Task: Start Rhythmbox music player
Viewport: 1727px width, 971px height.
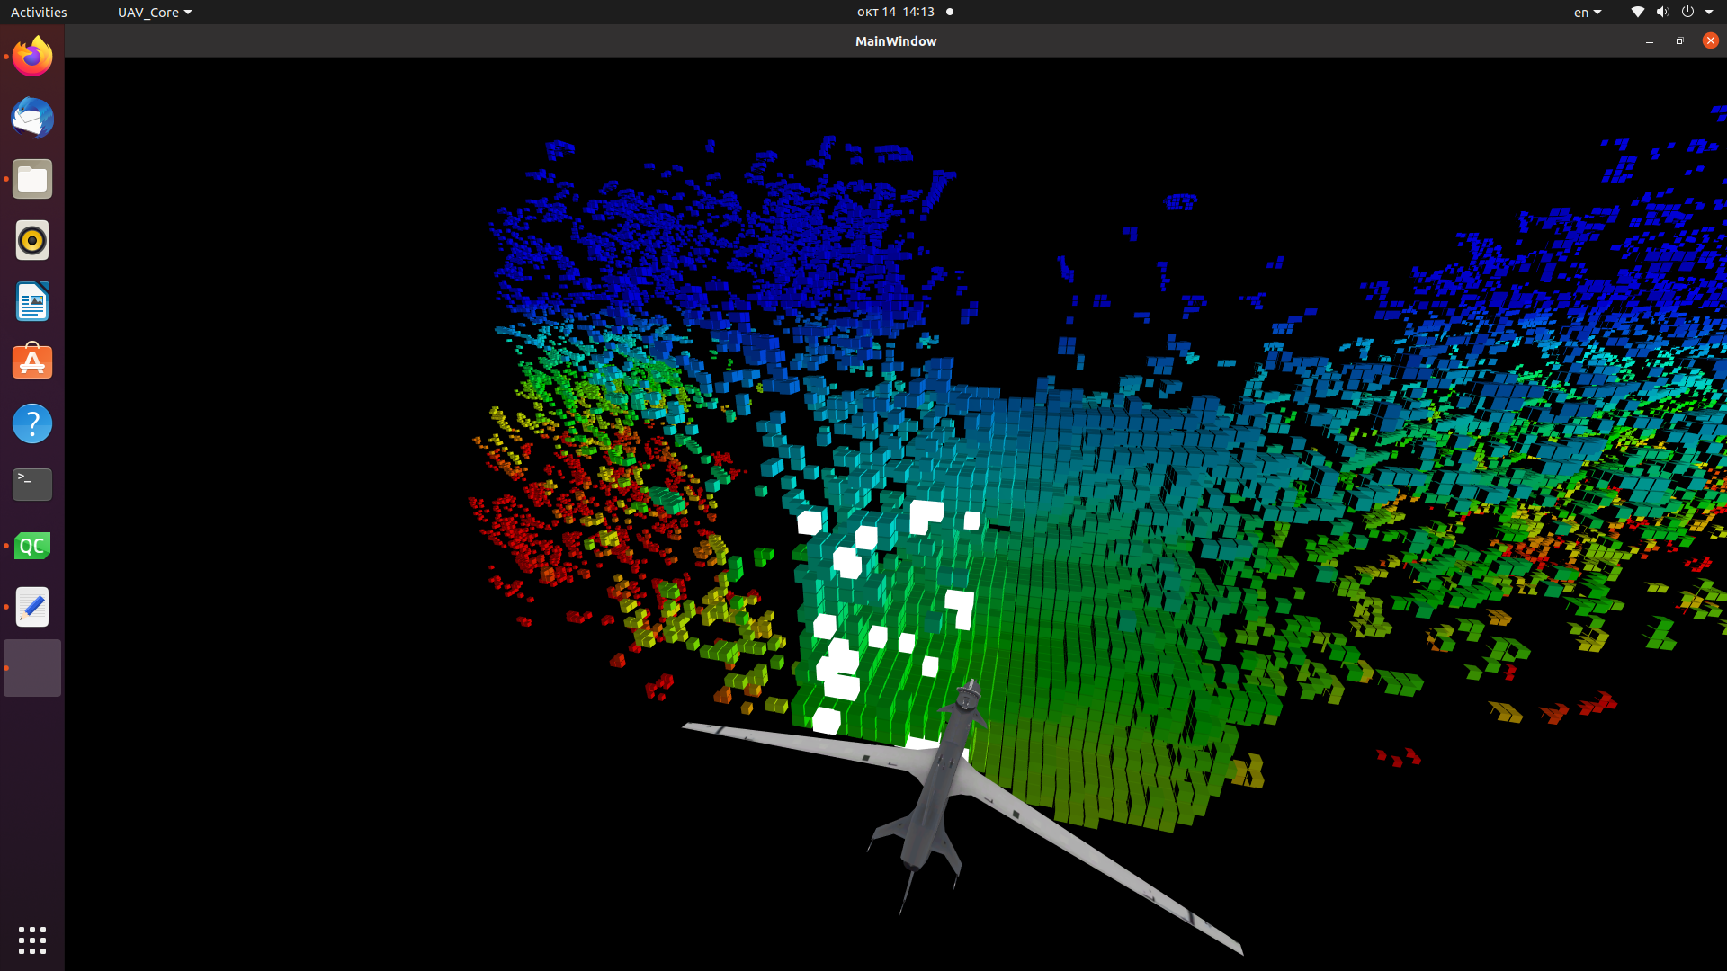Action: point(31,240)
